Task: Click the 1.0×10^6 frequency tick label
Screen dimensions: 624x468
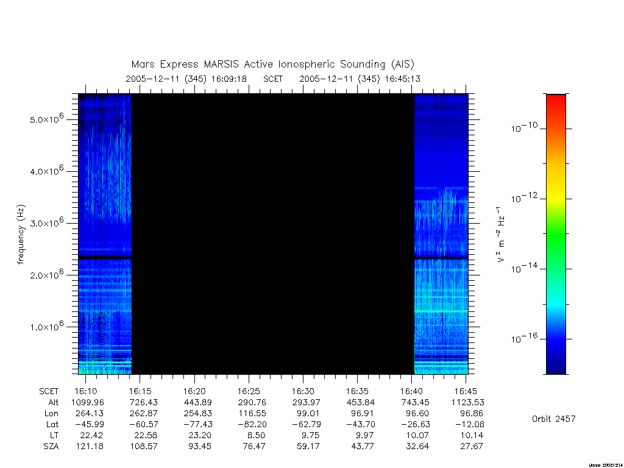Action: point(46,326)
